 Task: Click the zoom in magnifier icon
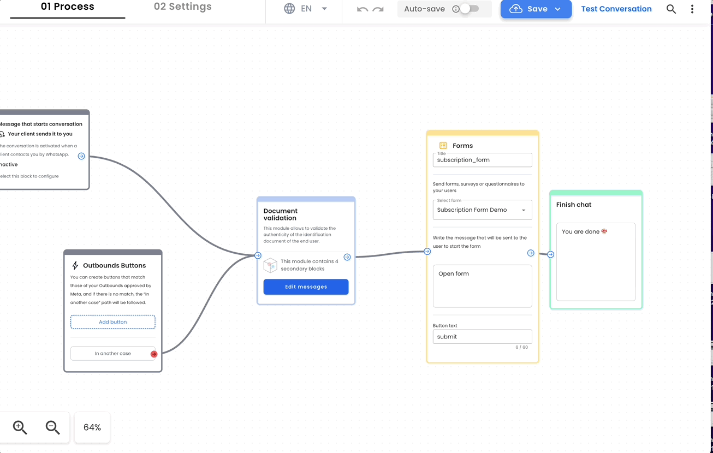[x=19, y=427]
